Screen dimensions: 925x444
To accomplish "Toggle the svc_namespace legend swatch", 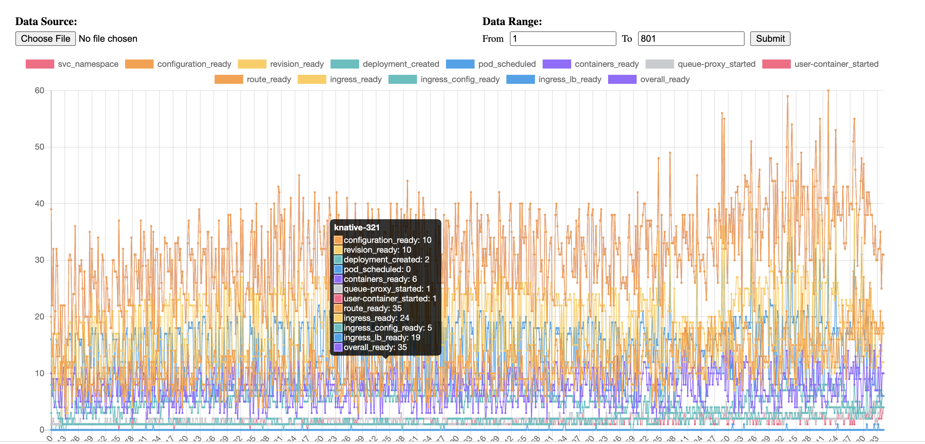I will point(40,64).
